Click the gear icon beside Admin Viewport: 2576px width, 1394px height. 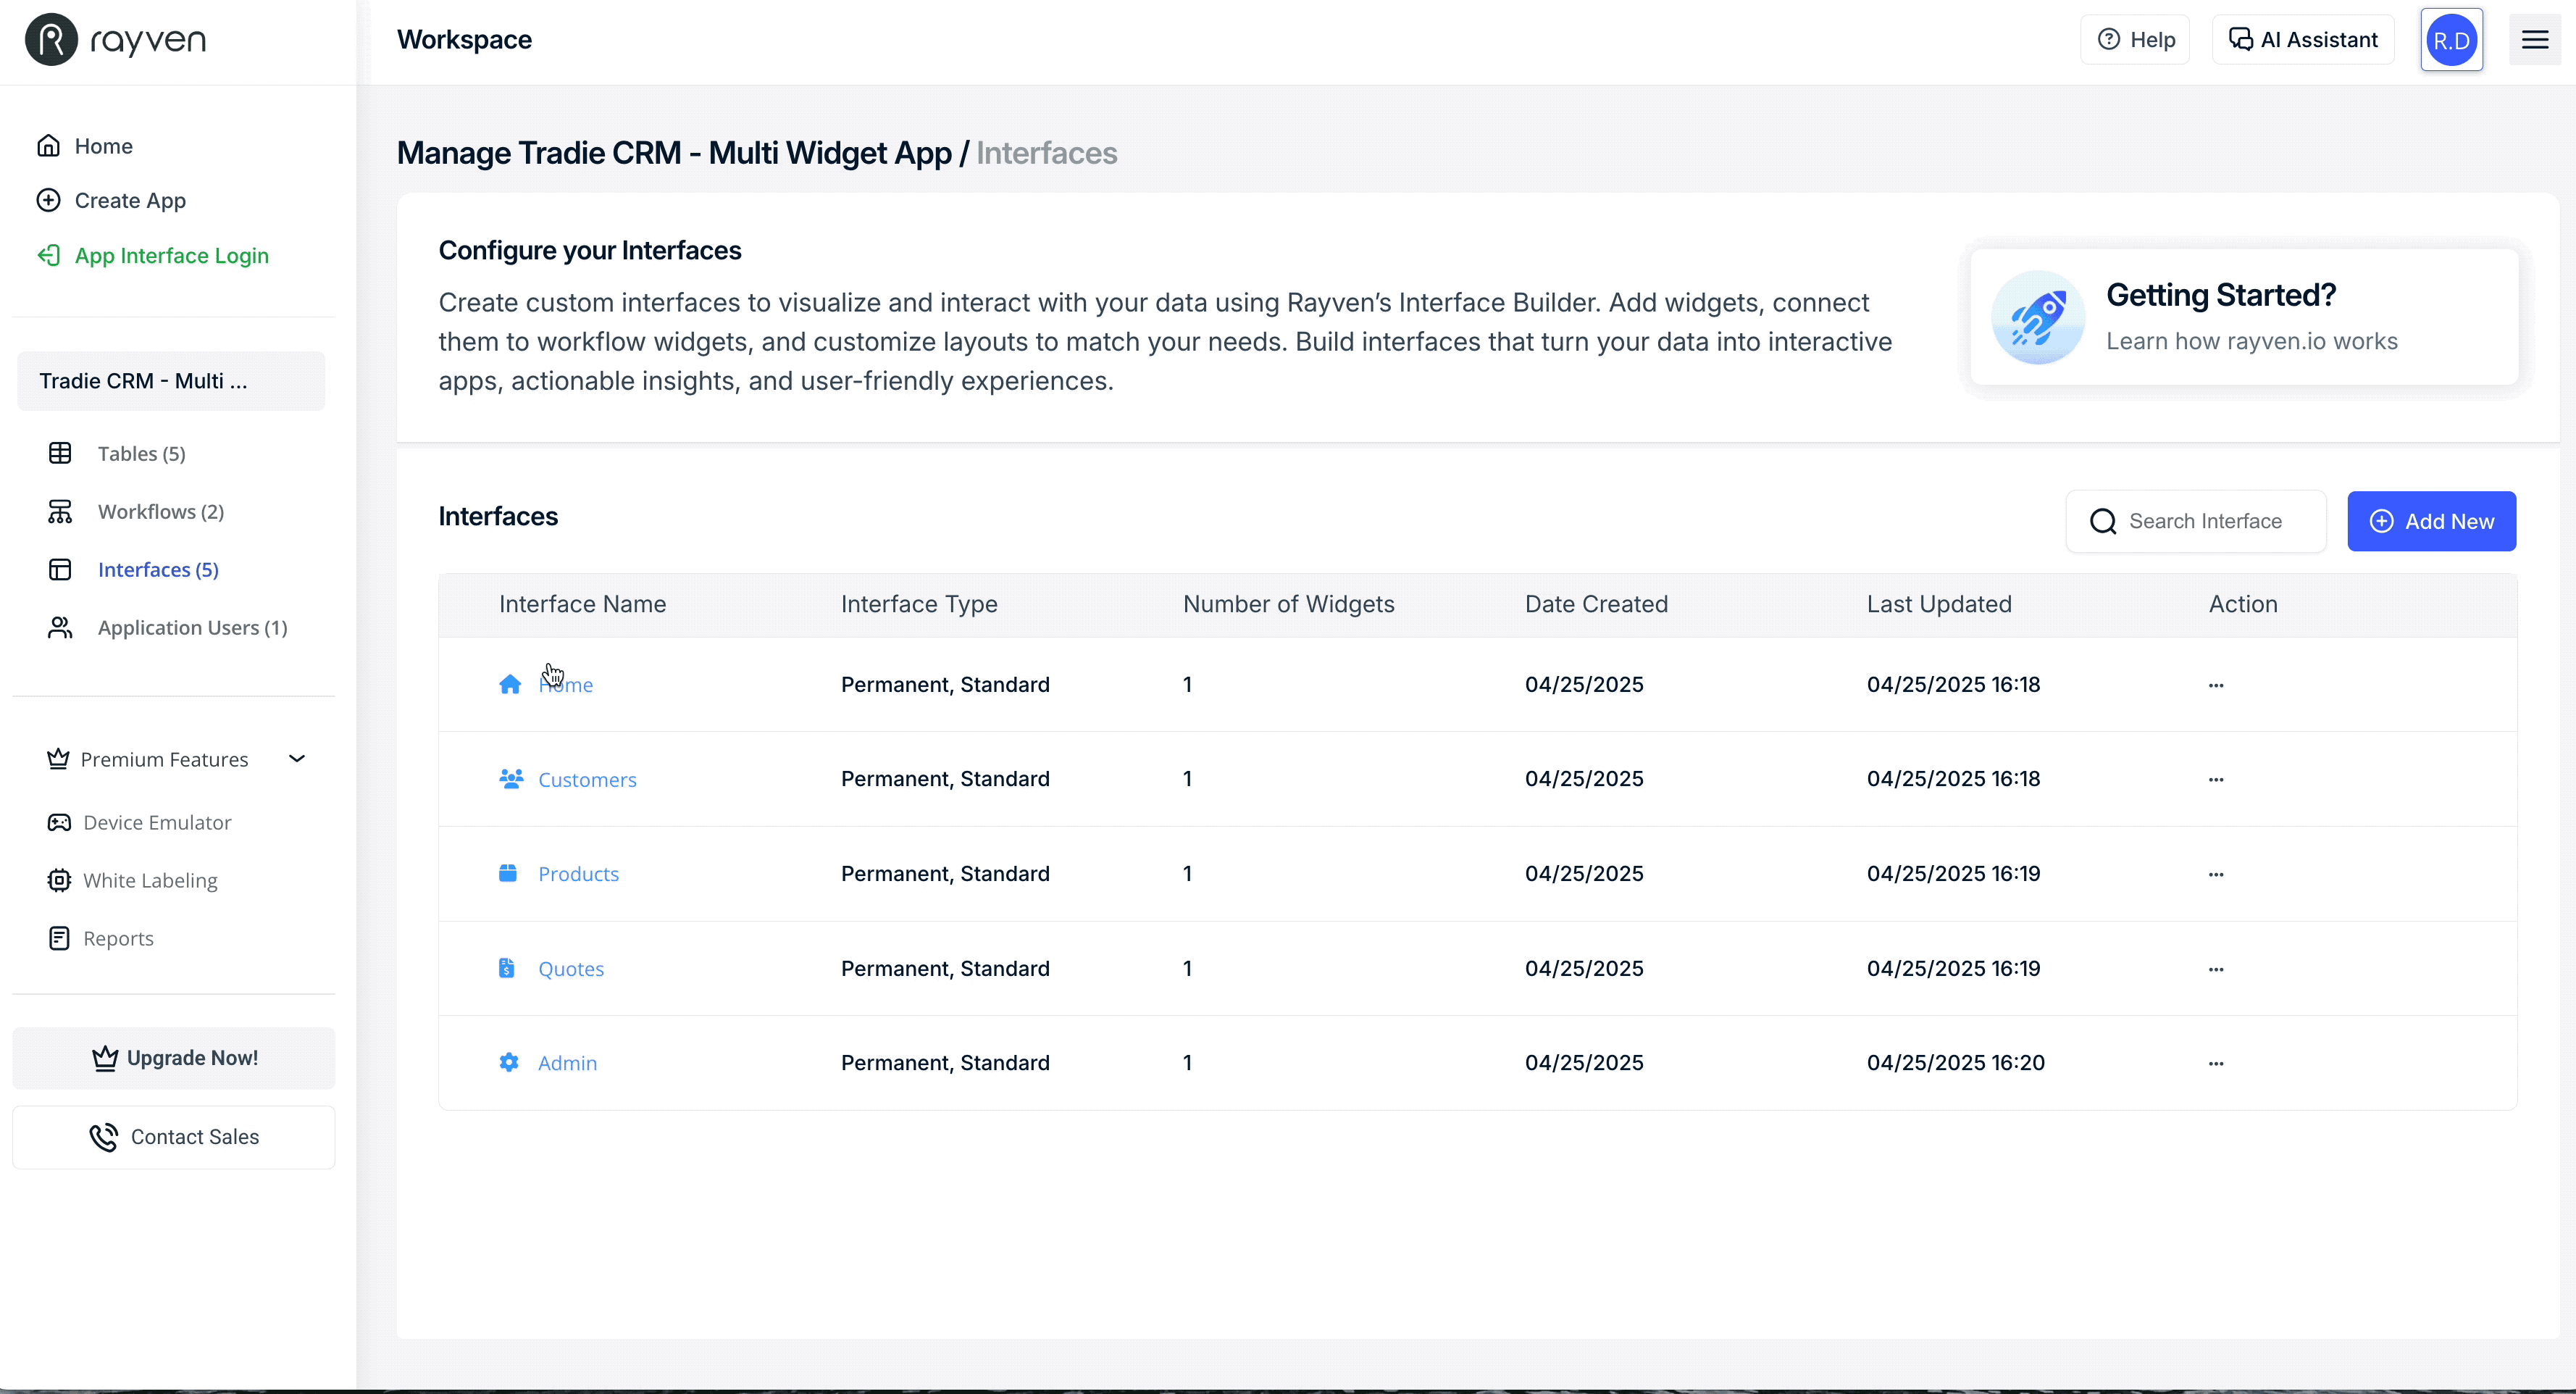point(509,1062)
